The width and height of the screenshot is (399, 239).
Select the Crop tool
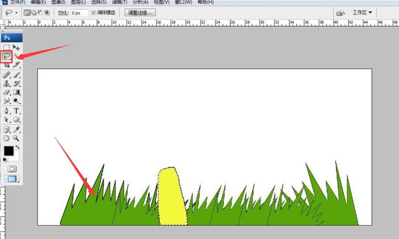coord(7,65)
